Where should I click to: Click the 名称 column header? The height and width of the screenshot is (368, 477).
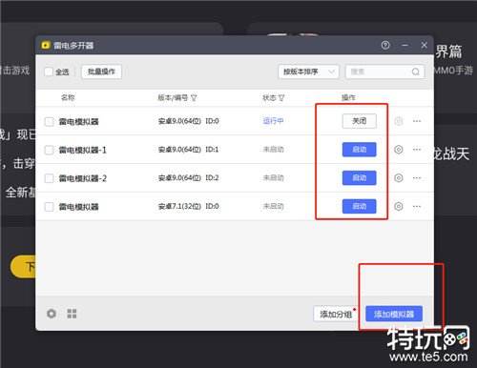68,97
